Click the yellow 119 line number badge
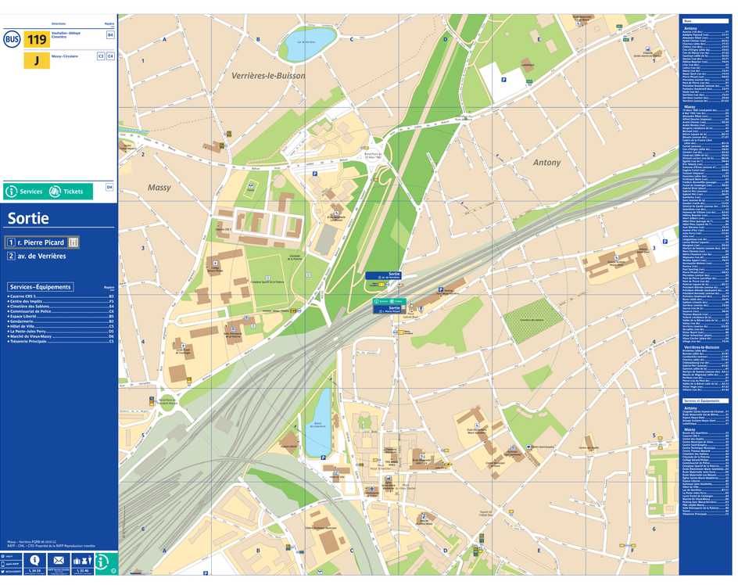The height and width of the screenshot is (585, 738). click(x=37, y=39)
